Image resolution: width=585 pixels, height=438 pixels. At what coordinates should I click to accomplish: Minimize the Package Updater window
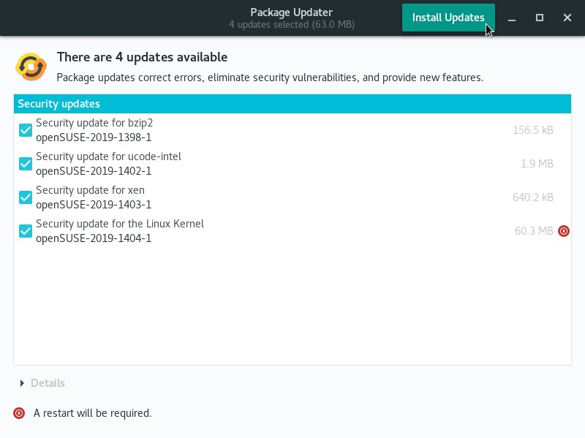512,18
